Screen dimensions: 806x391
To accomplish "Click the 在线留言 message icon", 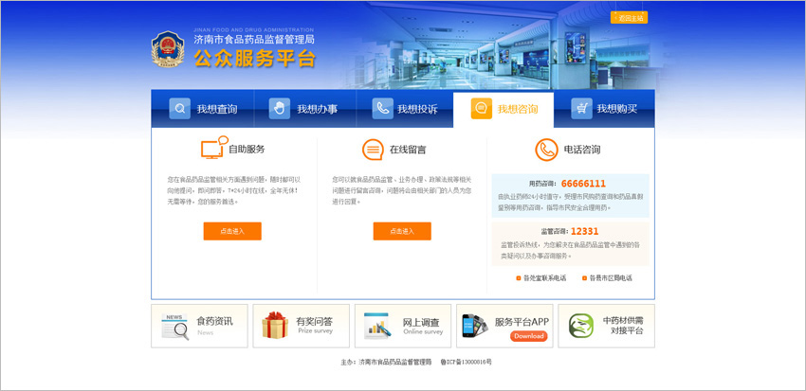I will [x=373, y=150].
